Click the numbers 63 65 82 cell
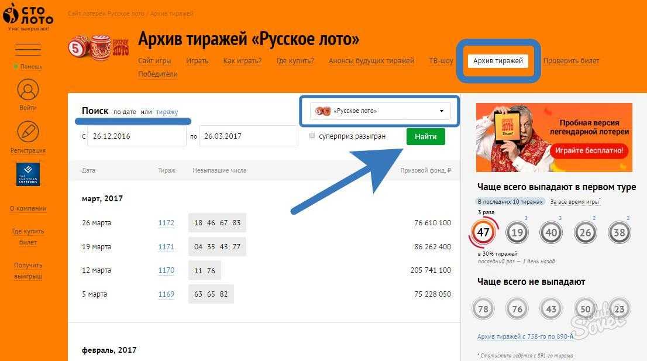The image size is (647, 361). (x=211, y=294)
